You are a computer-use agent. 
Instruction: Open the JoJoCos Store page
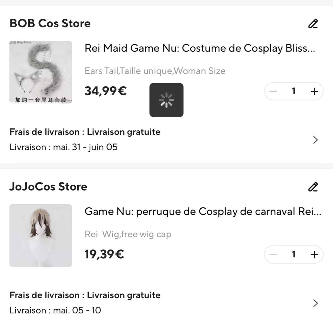49,187
